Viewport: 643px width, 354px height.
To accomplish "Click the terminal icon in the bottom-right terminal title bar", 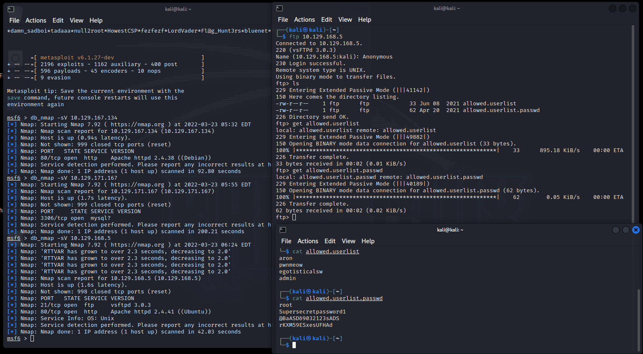I will [x=283, y=230].
